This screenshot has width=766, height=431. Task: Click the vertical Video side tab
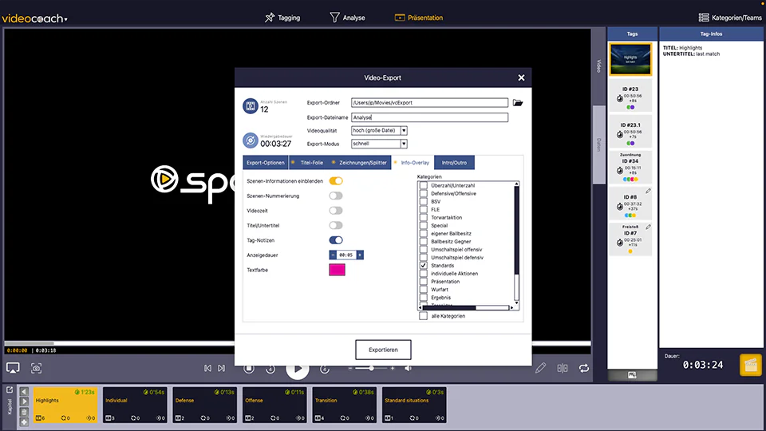pos(599,66)
